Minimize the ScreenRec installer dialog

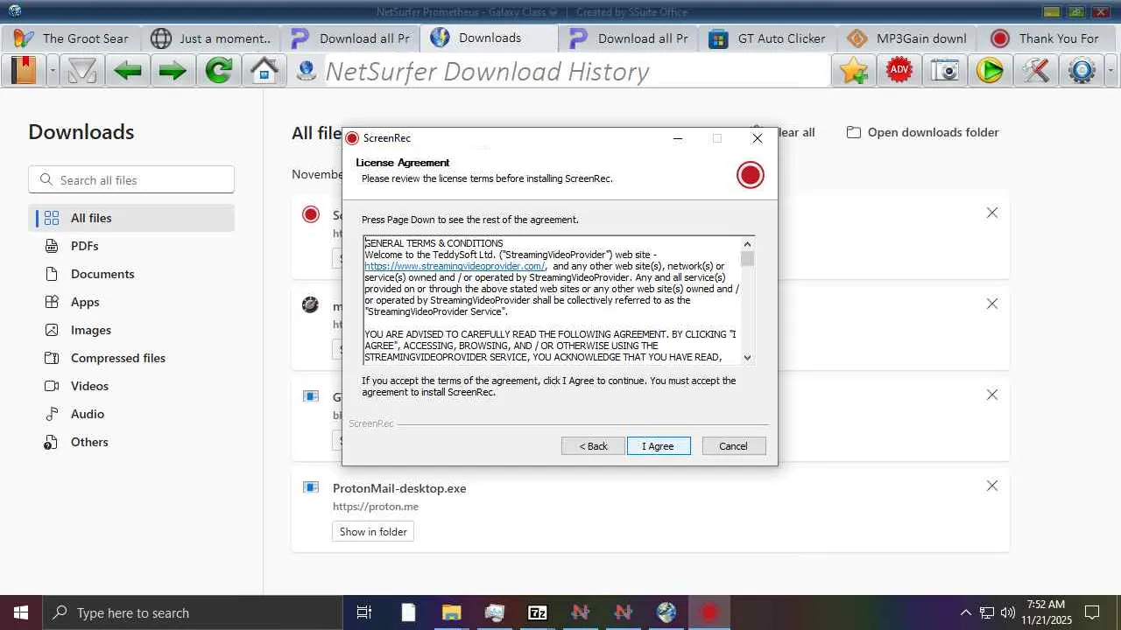678,138
